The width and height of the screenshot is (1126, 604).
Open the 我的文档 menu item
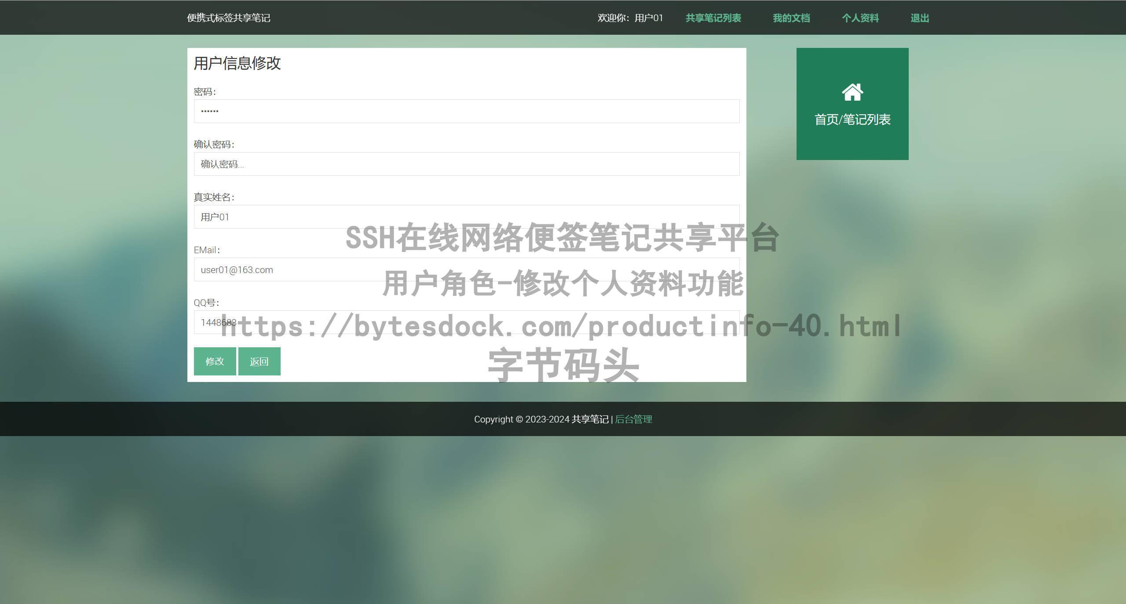click(791, 18)
